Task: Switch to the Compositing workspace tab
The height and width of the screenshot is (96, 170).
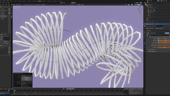Action: click(x=54, y=1)
